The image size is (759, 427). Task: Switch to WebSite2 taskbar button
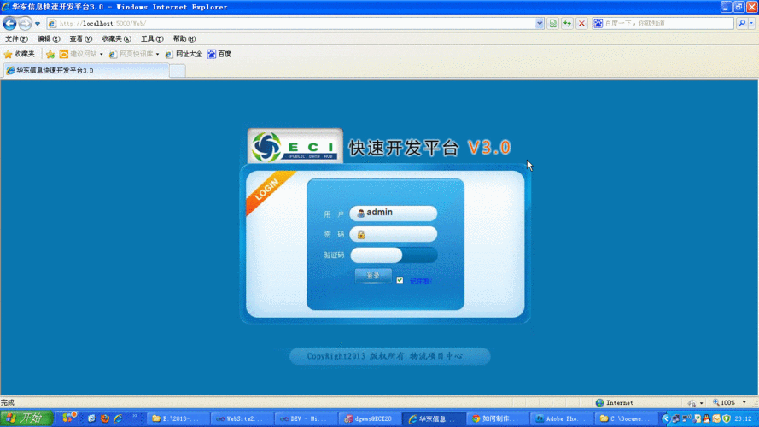point(242,418)
